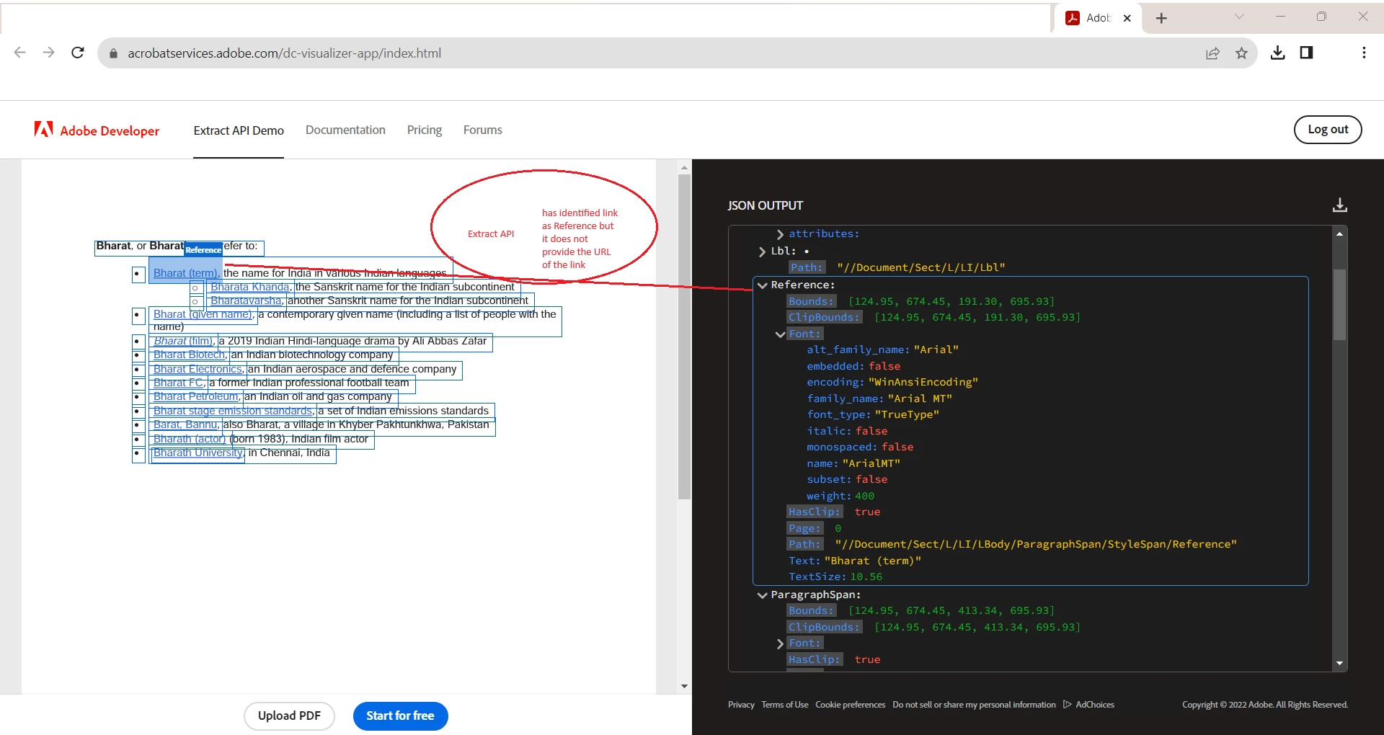Screen dimensions: 1384x735
Task: Open the Forums tab
Action: coord(482,130)
